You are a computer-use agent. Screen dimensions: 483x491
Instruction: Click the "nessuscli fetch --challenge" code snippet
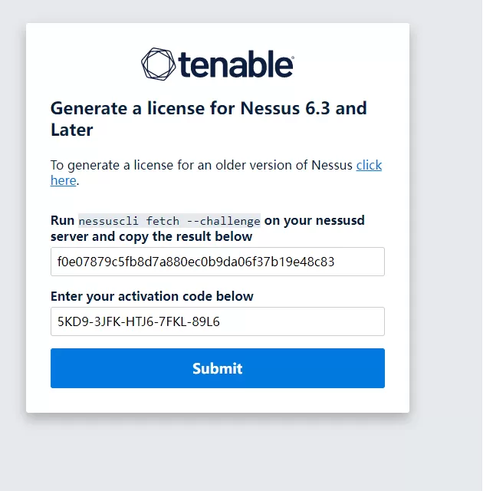pyautogui.click(x=169, y=221)
